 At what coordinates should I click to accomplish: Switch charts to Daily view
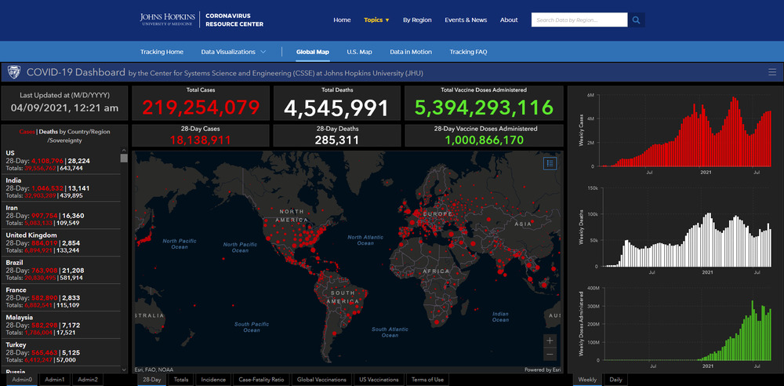(x=615, y=380)
